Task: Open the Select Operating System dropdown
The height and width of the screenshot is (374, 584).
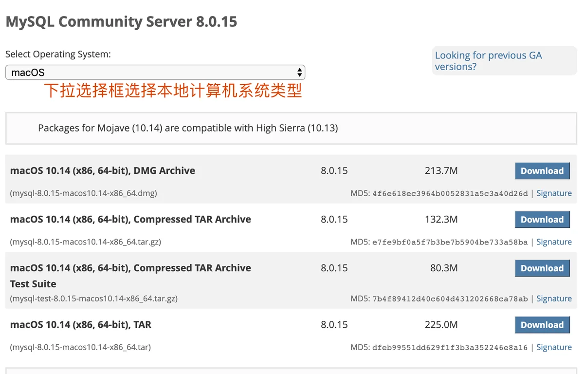Action: point(155,73)
